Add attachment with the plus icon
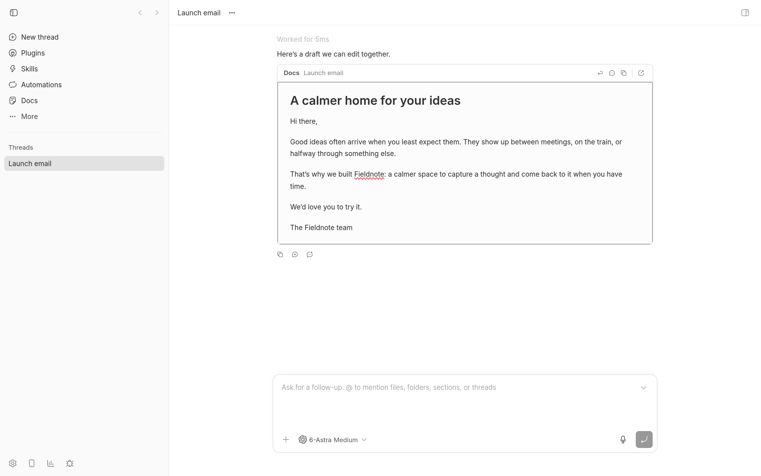The width and height of the screenshot is (761, 476). click(286, 440)
